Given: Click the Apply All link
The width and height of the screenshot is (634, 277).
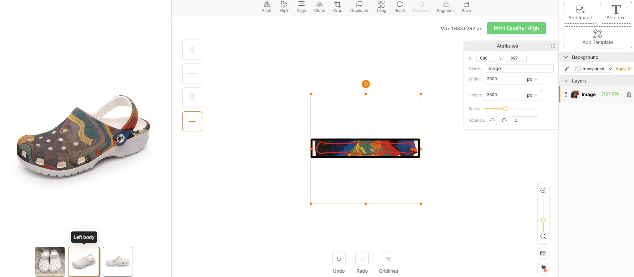Looking at the screenshot, I should click(624, 69).
